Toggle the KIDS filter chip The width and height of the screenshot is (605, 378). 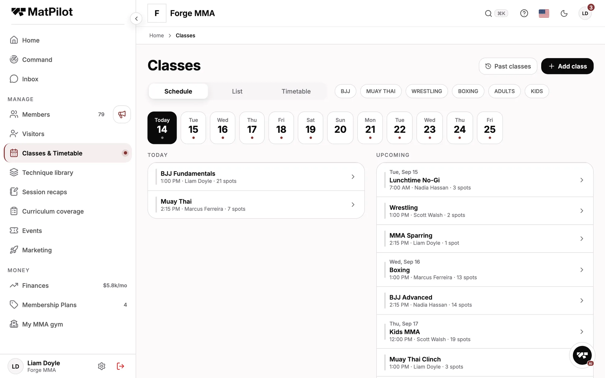coord(537,91)
